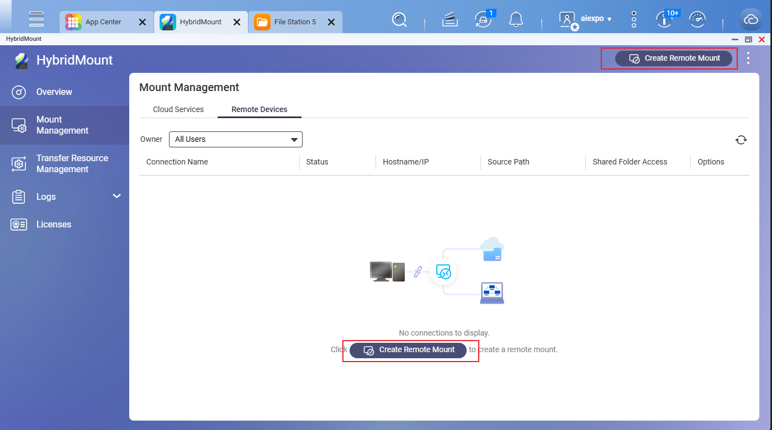Switch to the Cloud Services tab
This screenshot has width=772, height=430.
pyautogui.click(x=178, y=109)
